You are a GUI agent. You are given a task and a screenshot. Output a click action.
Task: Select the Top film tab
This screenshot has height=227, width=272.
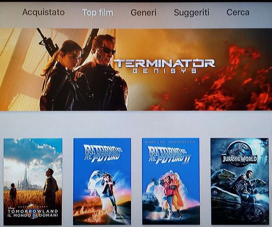click(98, 13)
